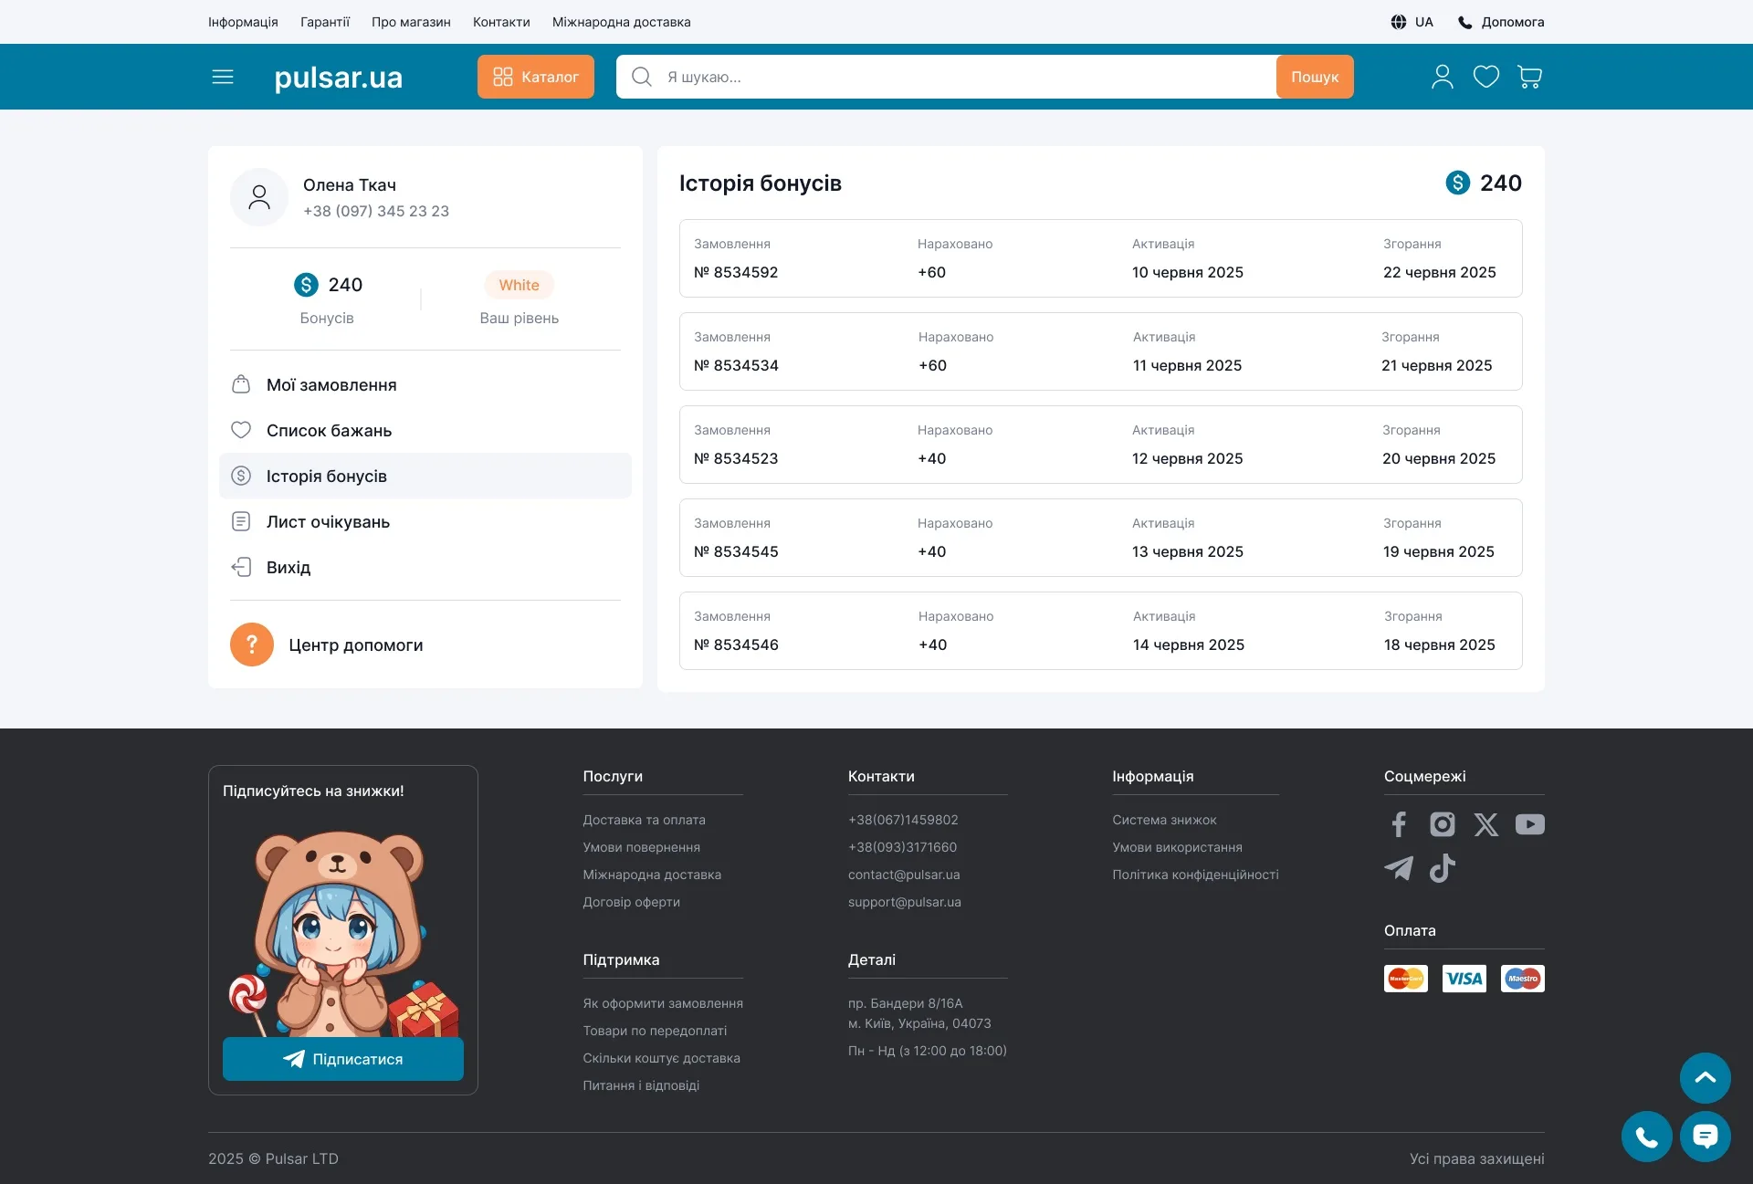Click the Підписатися Telegram button
Image resolution: width=1753 pixels, height=1184 pixels.
[342, 1059]
